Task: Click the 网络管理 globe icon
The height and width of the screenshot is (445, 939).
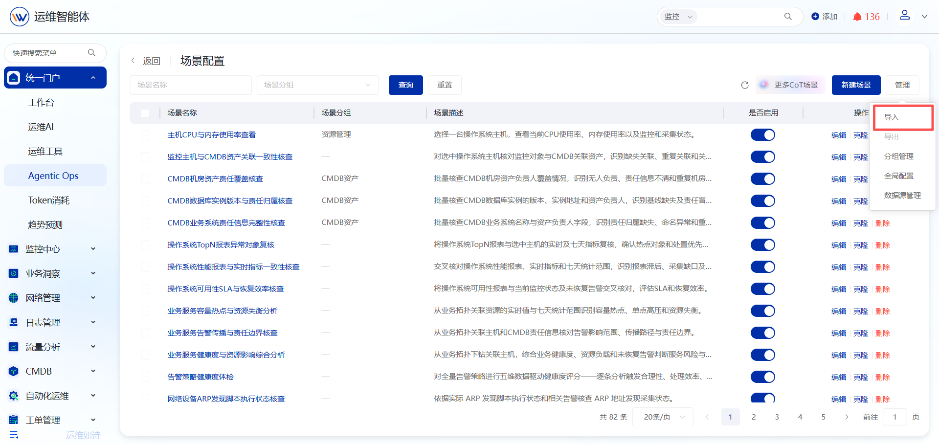Action: [x=14, y=298]
